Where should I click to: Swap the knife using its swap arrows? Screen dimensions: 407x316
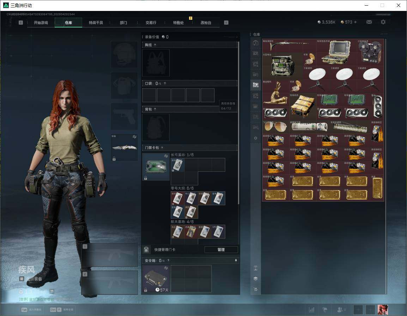[x=134, y=137]
